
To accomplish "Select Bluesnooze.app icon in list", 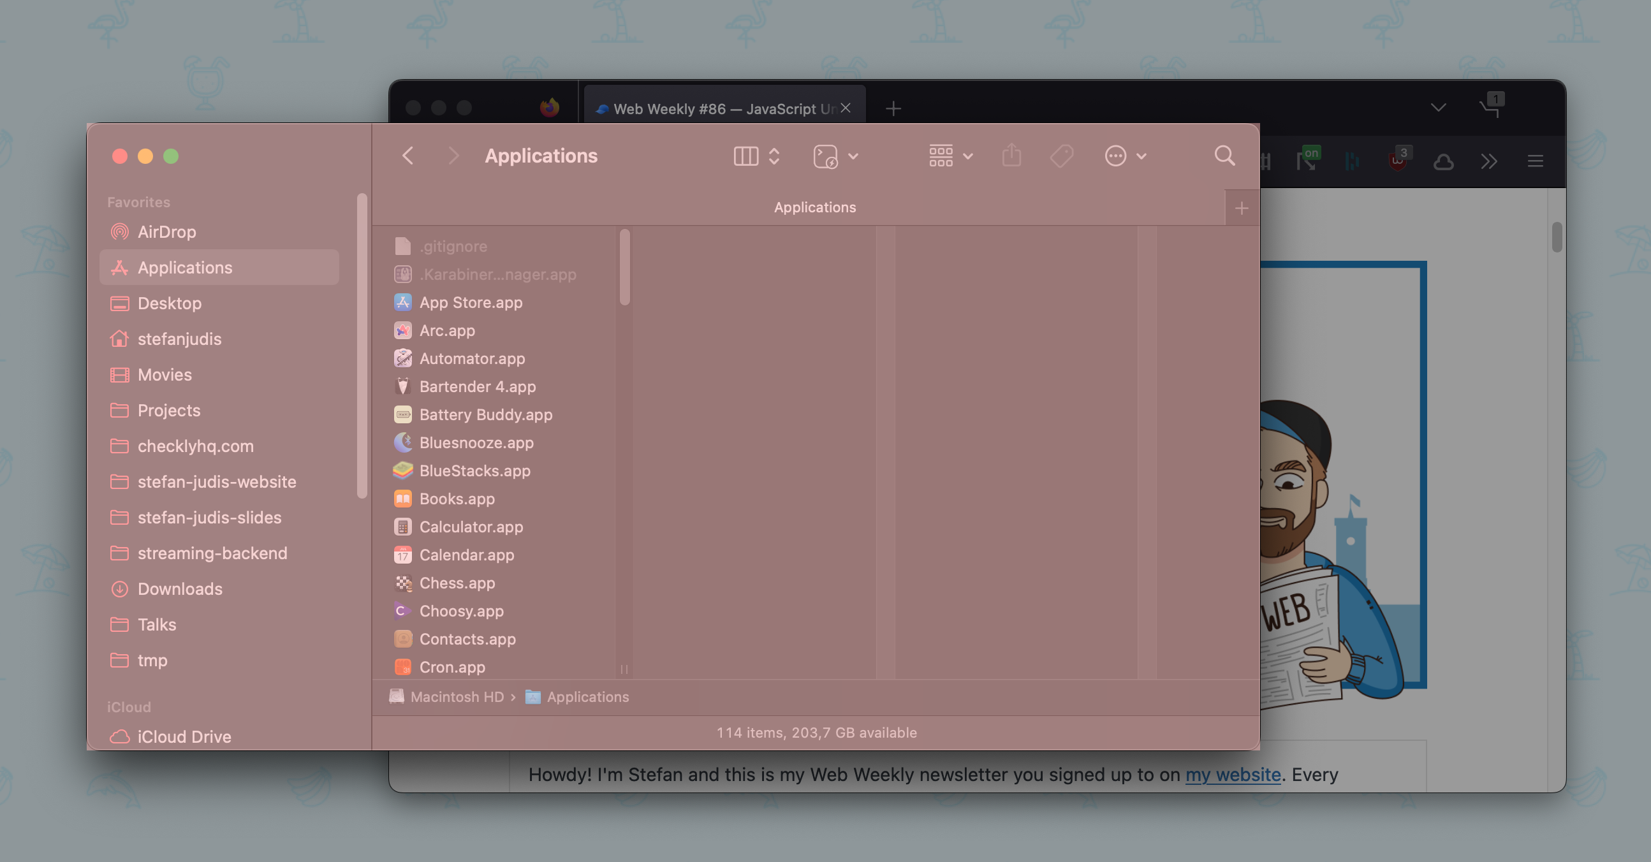I will [x=402, y=442].
